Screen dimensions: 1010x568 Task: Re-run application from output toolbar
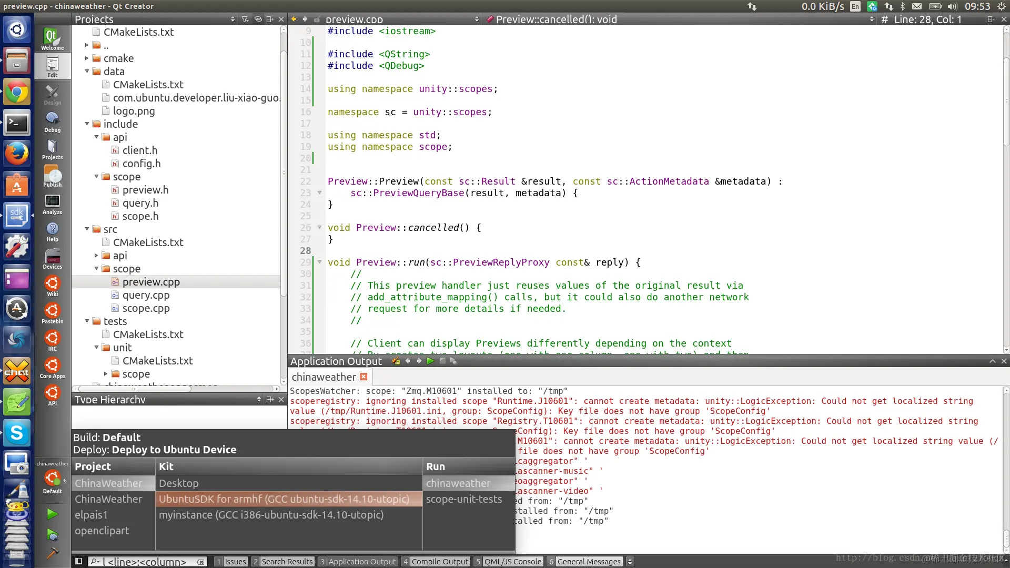click(430, 361)
